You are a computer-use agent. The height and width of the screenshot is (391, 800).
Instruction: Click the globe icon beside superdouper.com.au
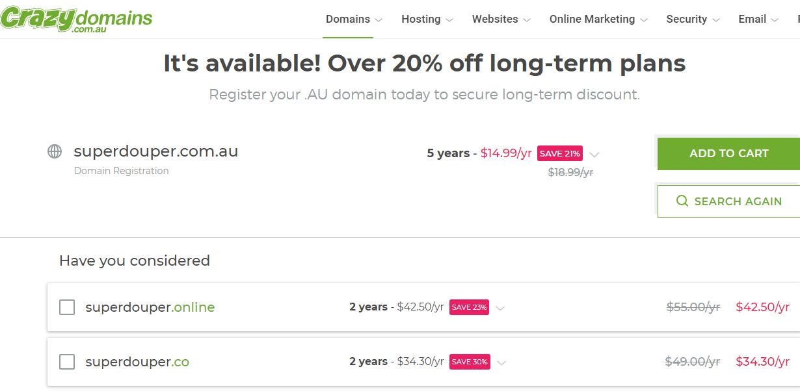[x=55, y=151]
